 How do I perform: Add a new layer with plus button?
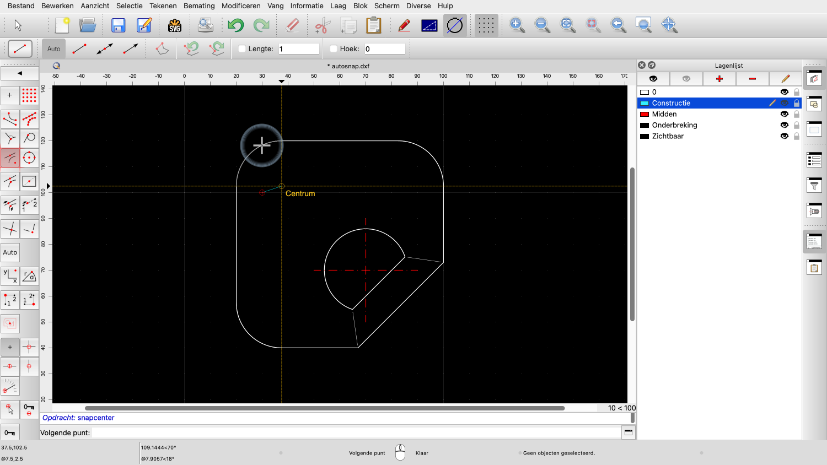pyautogui.click(x=719, y=79)
